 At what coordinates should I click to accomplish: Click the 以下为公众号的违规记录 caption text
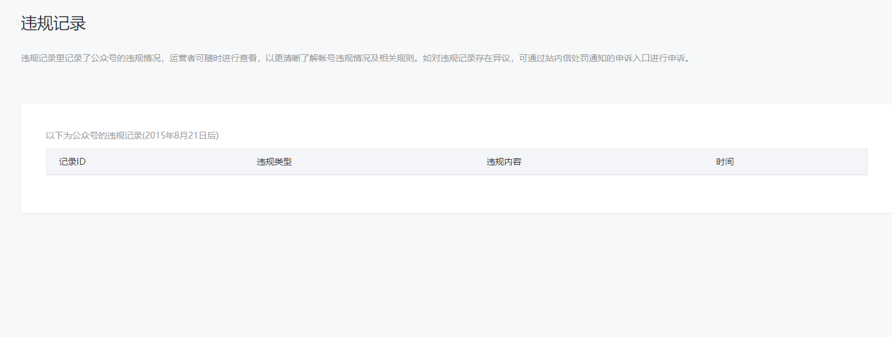point(132,135)
